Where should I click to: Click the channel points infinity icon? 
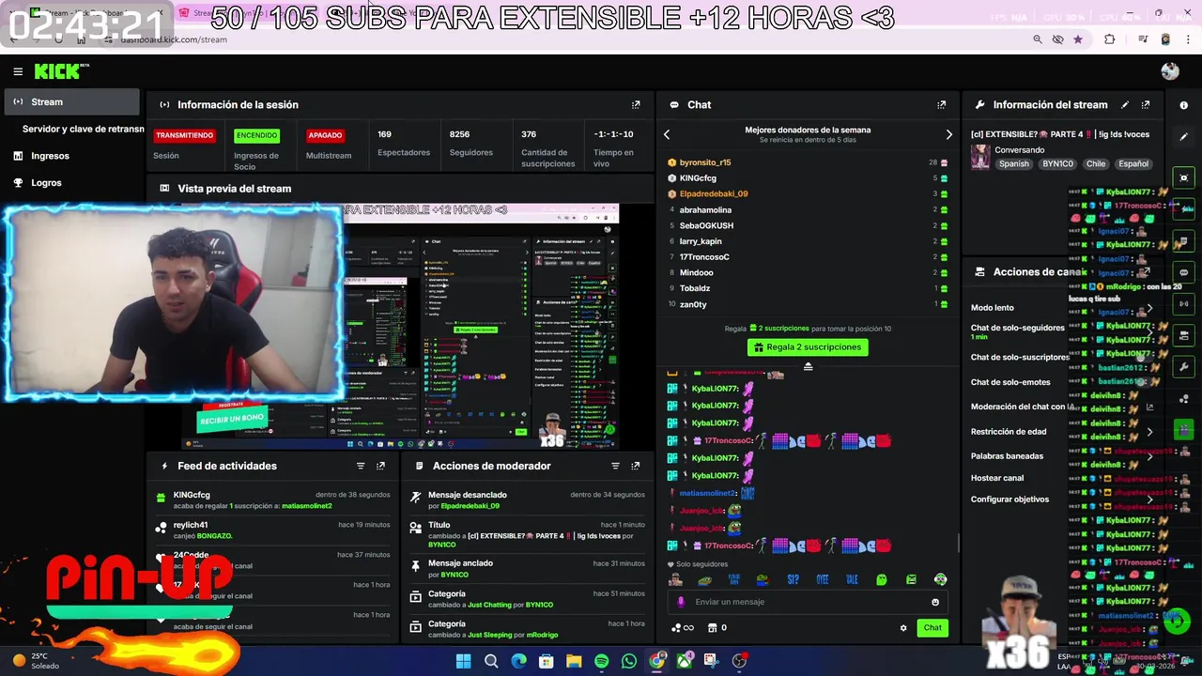pos(683,628)
